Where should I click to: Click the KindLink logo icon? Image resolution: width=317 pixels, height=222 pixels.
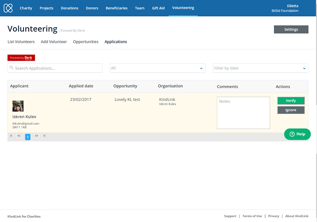click(8, 8)
